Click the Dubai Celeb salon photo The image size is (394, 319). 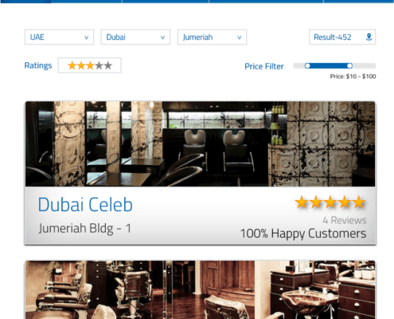click(x=201, y=144)
